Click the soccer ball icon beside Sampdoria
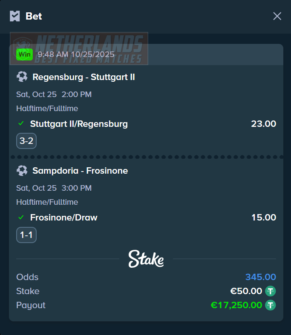 [x=22, y=171]
